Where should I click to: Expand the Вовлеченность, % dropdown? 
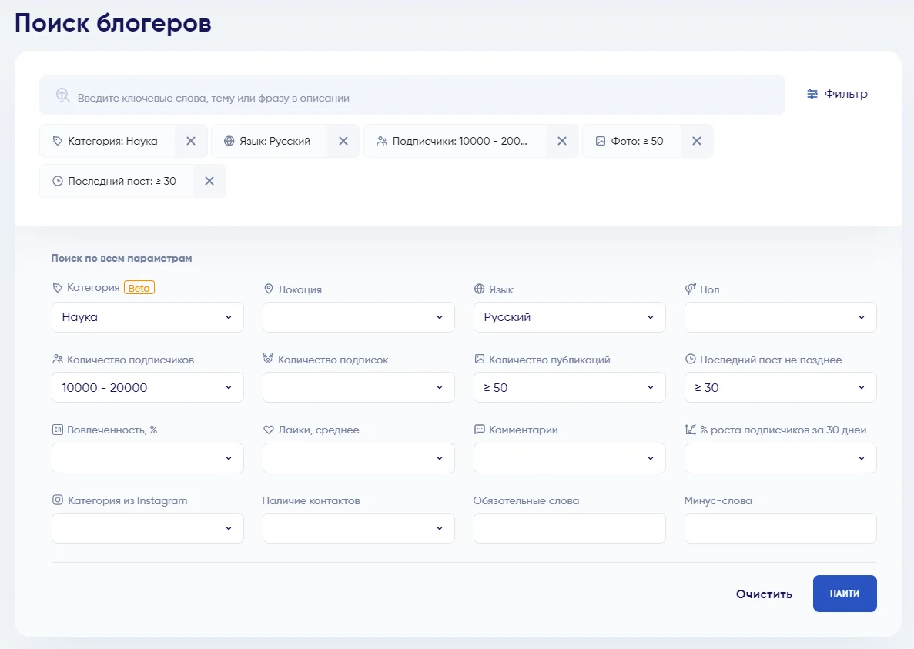[x=147, y=458]
